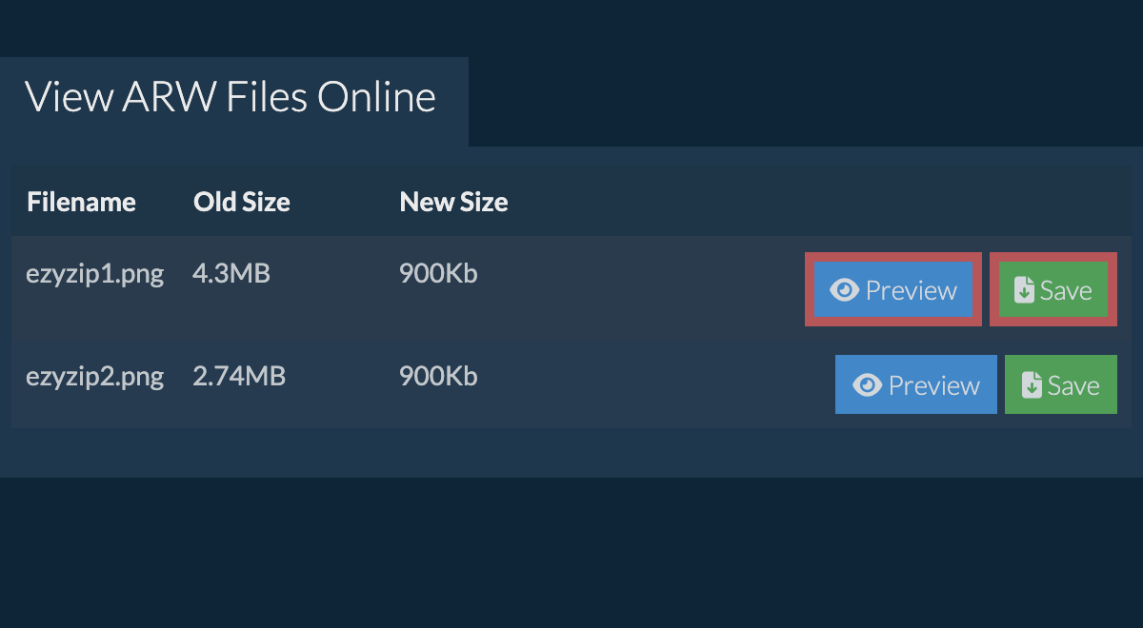Click the Filename column header
The image size is (1143, 628).
pos(81,202)
